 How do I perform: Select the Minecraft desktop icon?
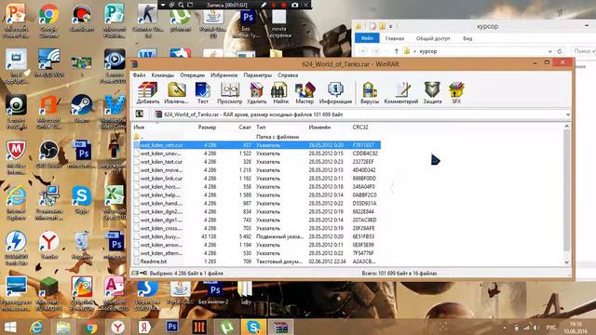point(48,294)
